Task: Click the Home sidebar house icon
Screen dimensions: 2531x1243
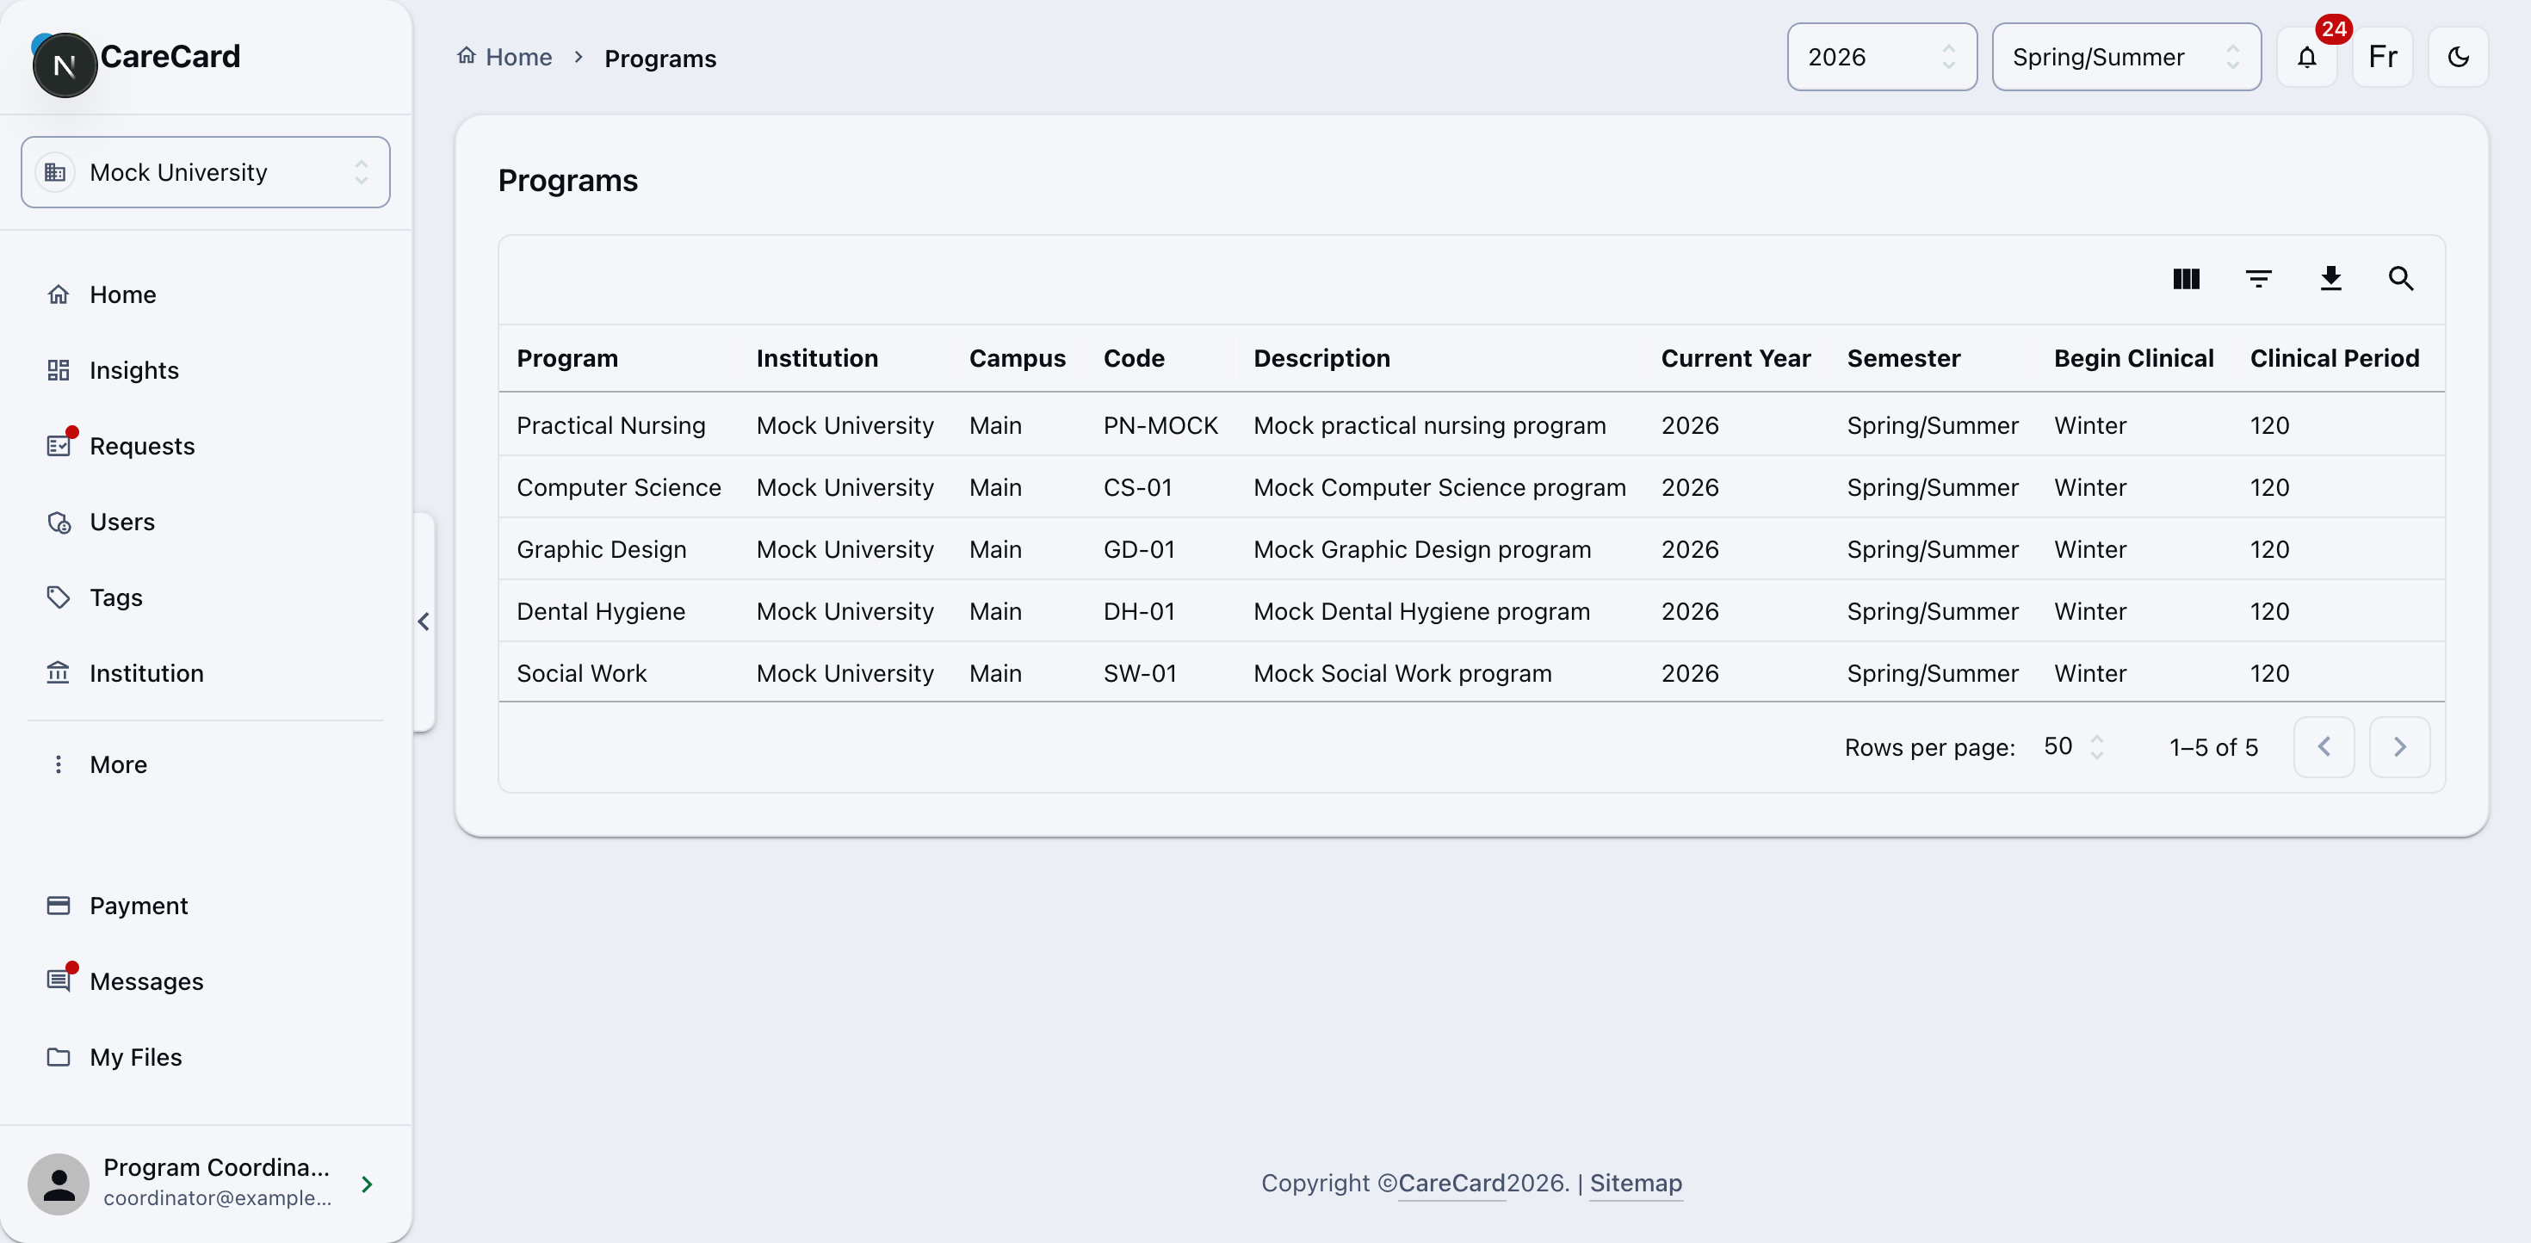Action: click(x=58, y=294)
